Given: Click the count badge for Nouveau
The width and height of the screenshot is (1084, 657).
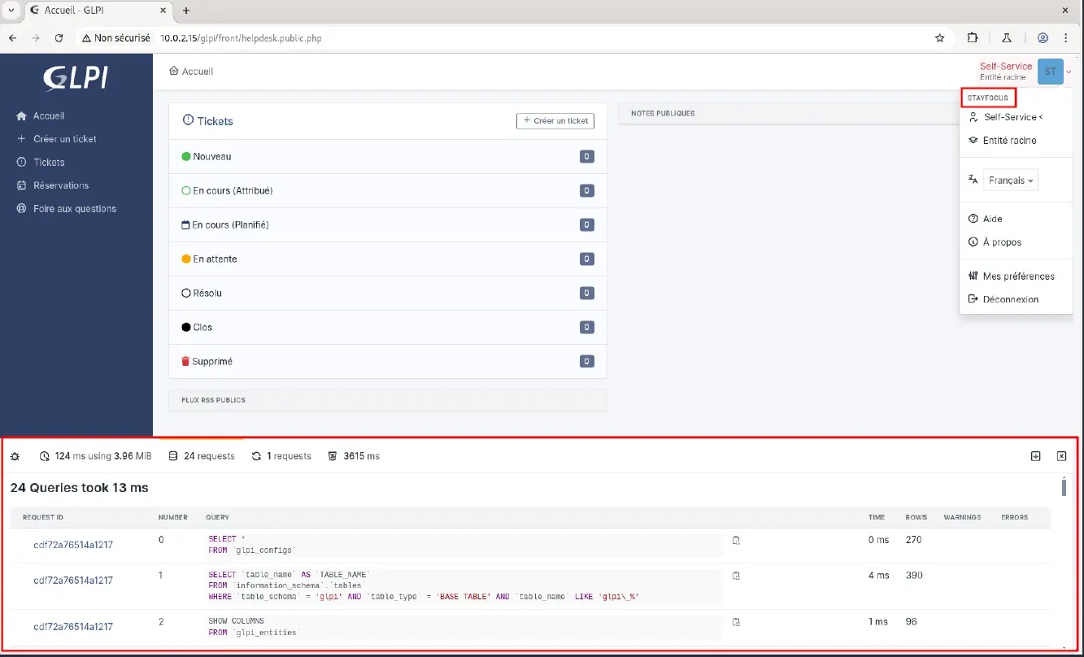Looking at the screenshot, I should (x=586, y=156).
